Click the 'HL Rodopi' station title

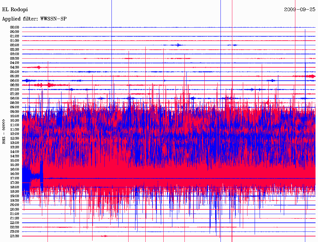pos(15,10)
